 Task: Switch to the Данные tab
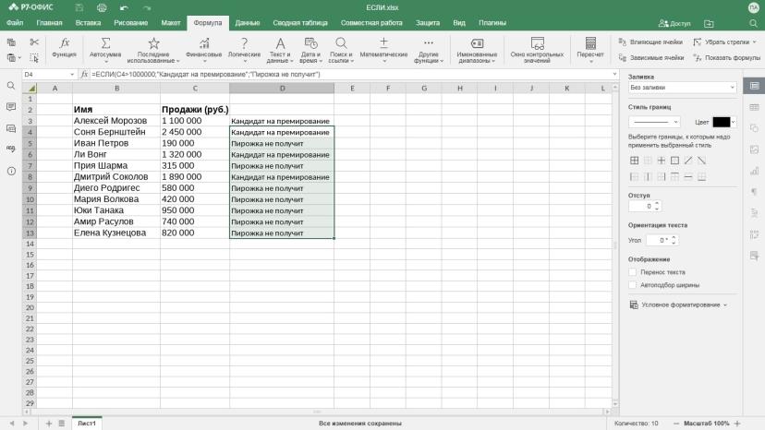pyautogui.click(x=248, y=23)
